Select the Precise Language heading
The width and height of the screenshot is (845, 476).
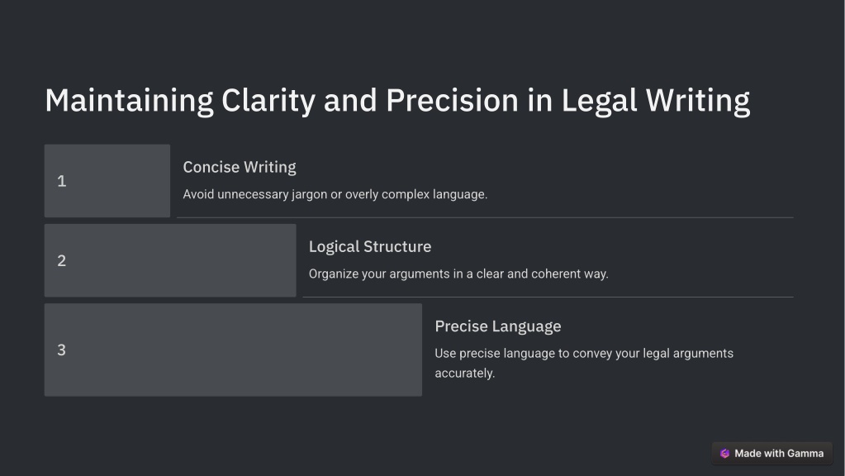pos(497,326)
